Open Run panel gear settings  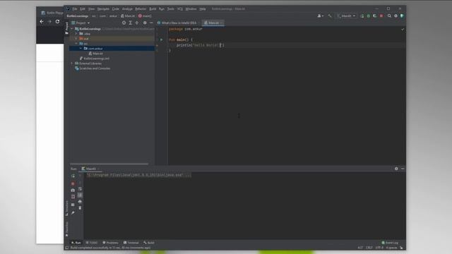(x=396, y=169)
